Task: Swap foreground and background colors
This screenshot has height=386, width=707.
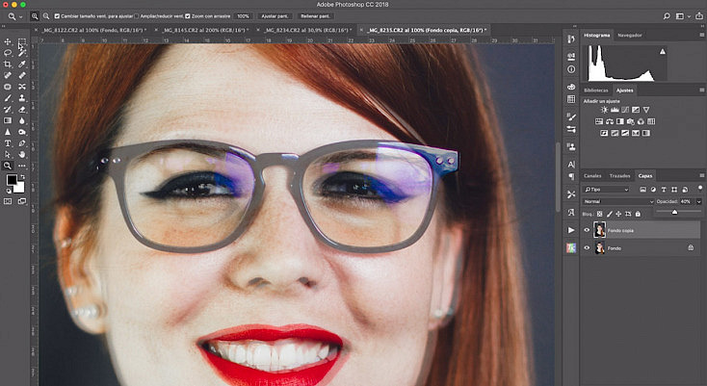Action: click(22, 176)
